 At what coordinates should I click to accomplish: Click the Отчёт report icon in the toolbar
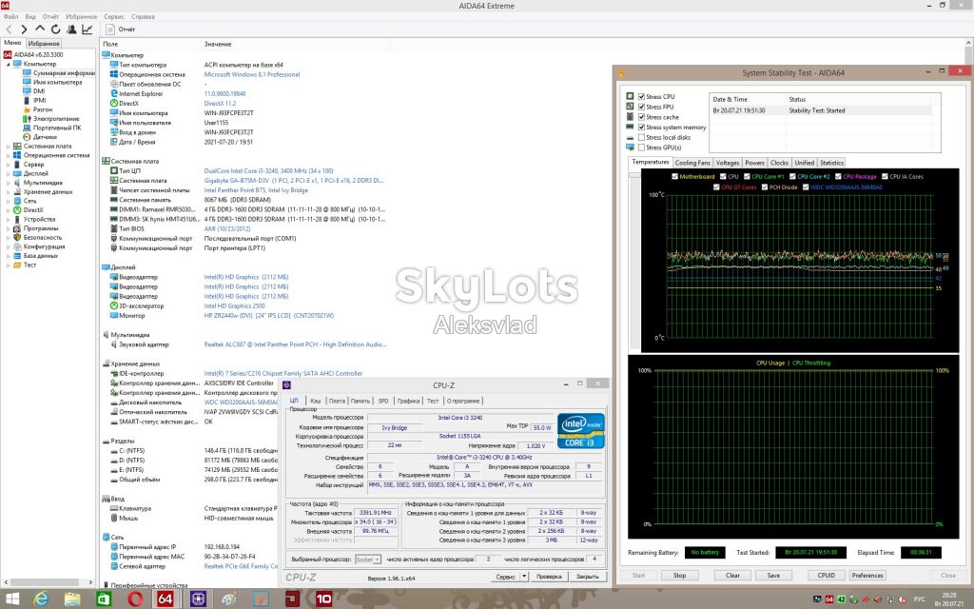(110, 29)
